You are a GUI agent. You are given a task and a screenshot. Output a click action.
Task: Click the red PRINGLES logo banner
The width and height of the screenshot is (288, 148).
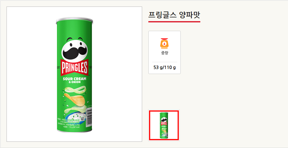75,67
